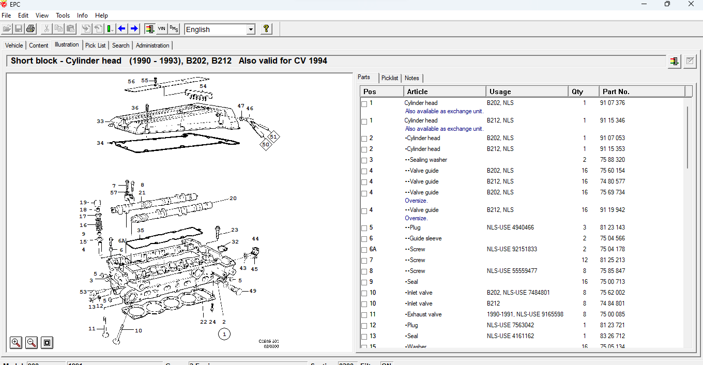Tick checkbox for Exhaust valve row
Image resolution: width=703 pixels, height=365 pixels.
tap(364, 315)
